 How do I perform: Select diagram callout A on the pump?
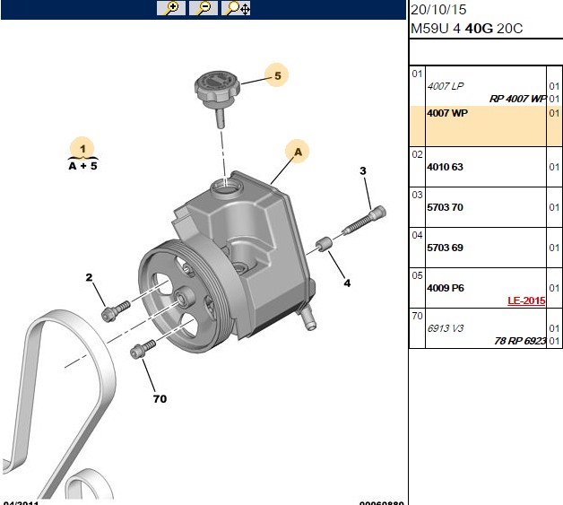coord(298,152)
